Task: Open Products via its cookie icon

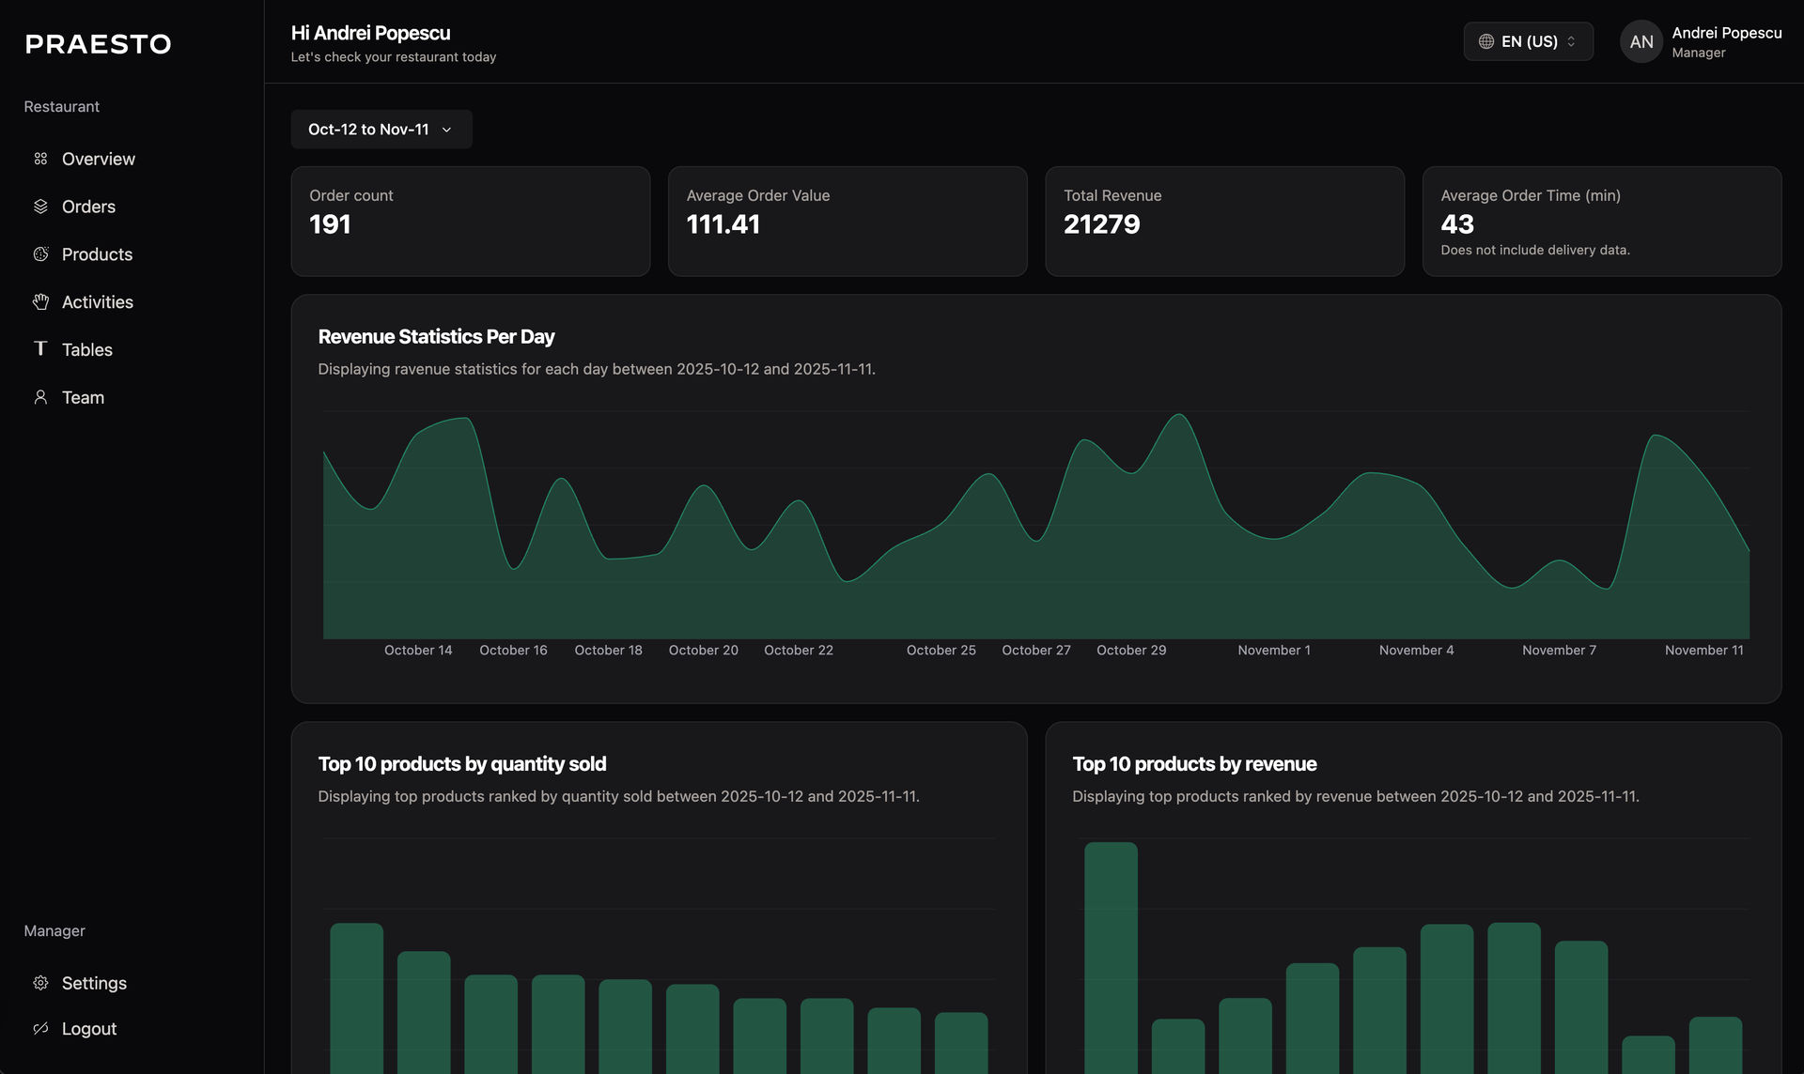Action: [x=40, y=253]
